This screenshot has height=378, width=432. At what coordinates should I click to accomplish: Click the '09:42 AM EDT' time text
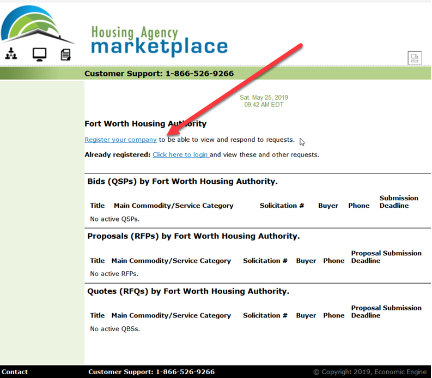tap(264, 105)
